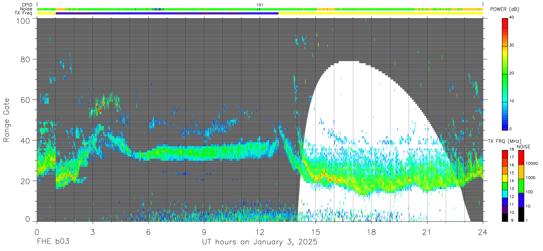Click the 14 label on the TX frequency scale
543x251 pixels.
click(x=511, y=181)
